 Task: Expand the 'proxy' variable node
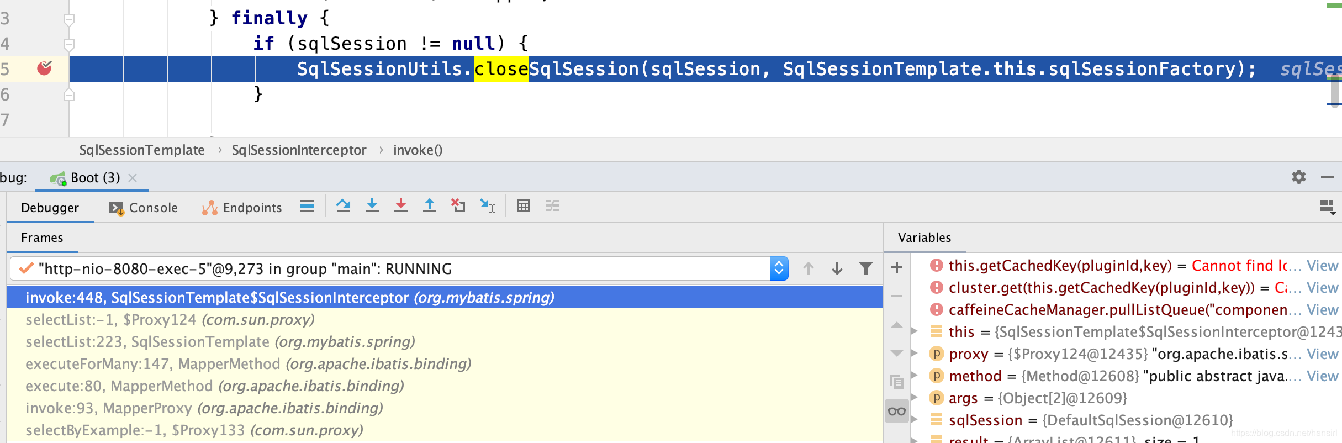pos(914,354)
